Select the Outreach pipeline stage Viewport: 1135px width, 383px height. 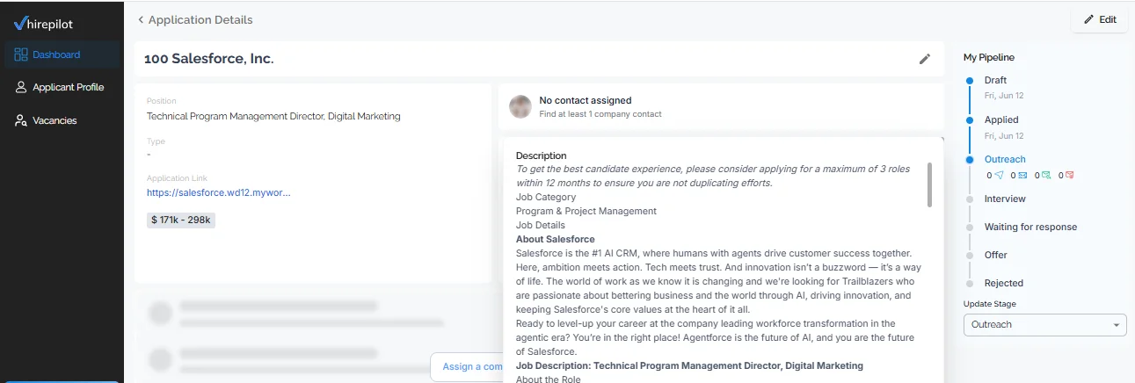[x=1005, y=159]
